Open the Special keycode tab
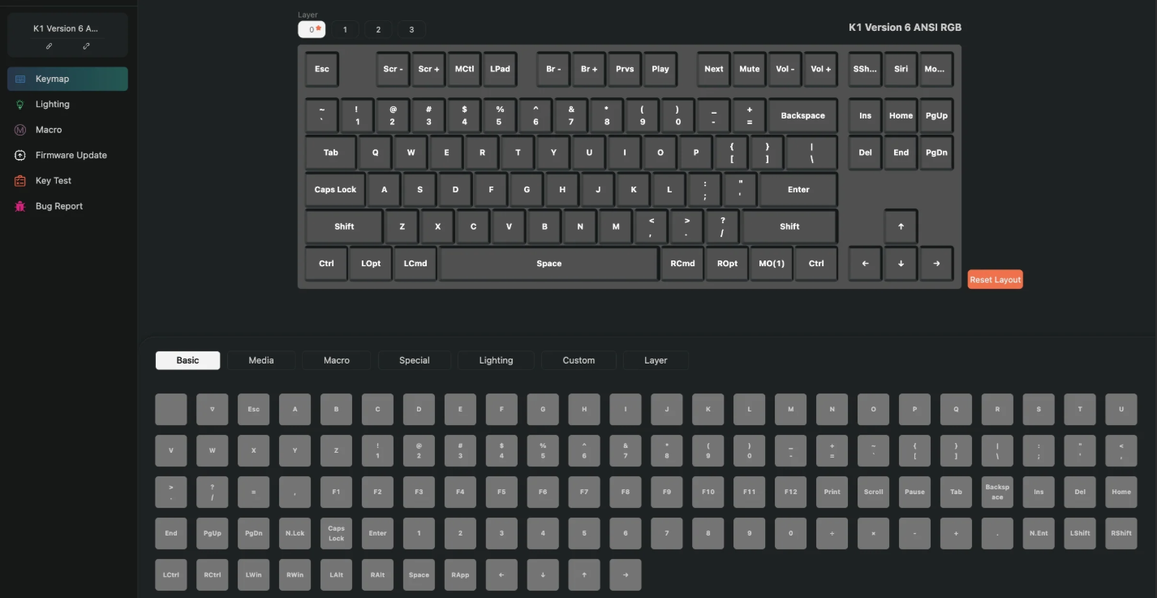 pos(414,360)
